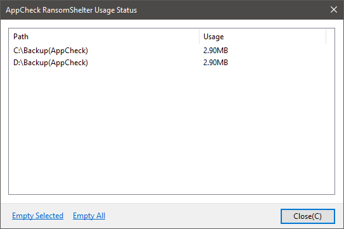Image resolution: width=344 pixels, height=229 pixels.
Task: Close the dialog with the title bar X
Action: (x=334, y=9)
